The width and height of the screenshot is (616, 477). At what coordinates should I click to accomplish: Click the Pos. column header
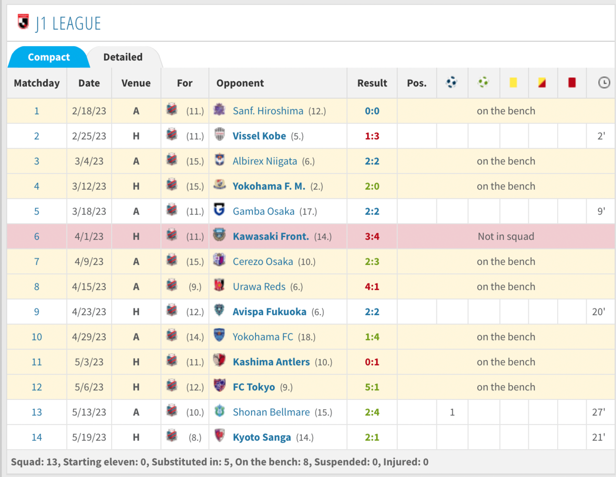click(x=417, y=83)
